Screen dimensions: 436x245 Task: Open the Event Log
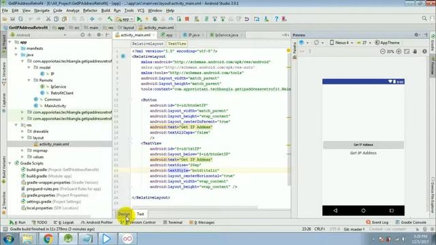[x=377, y=223]
